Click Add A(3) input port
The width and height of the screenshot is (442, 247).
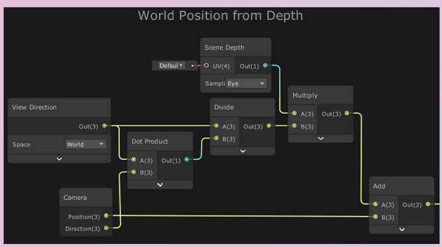(x=375, y=204)
